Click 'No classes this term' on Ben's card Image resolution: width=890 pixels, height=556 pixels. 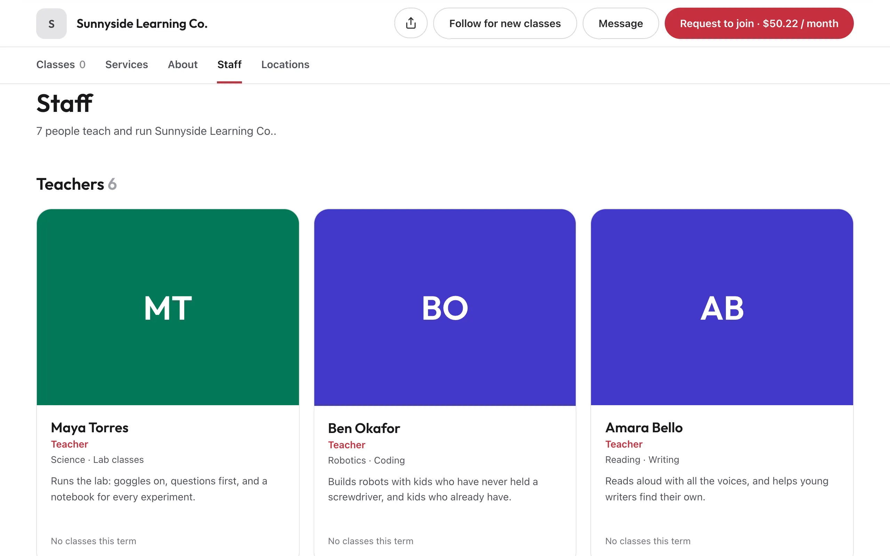(x=371, y=541)
